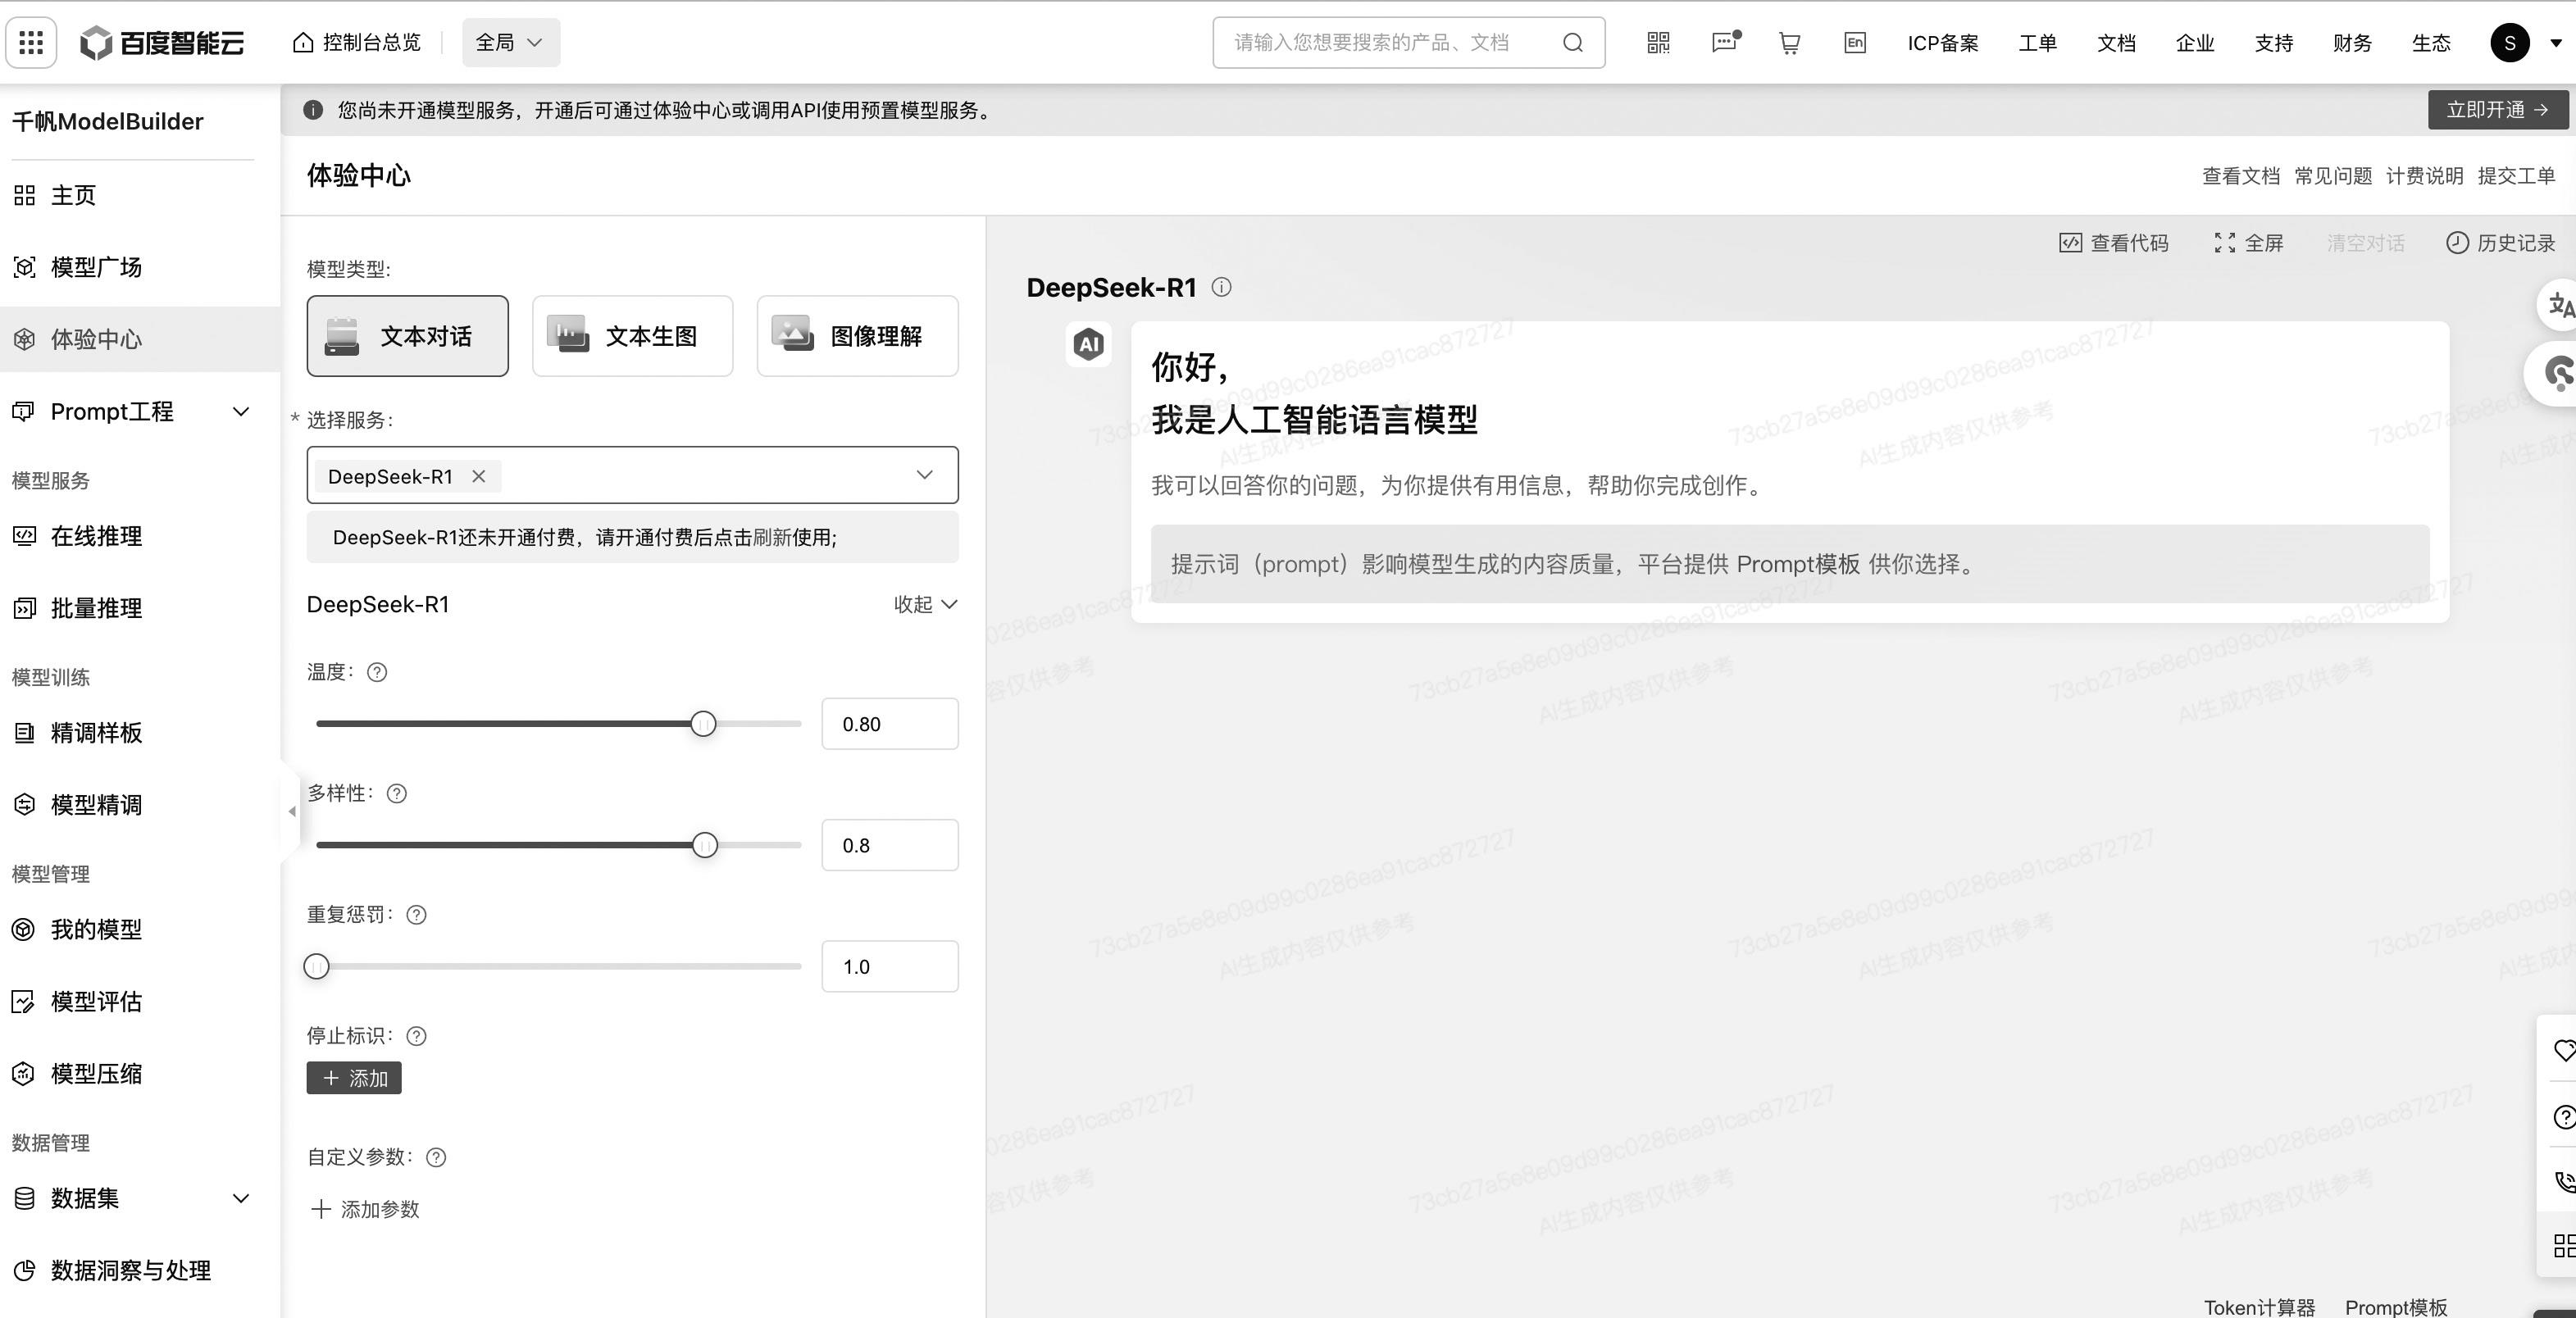The width and height of the screenshot is (2576, 1318).
Task: Click the 多样性 slider handle
Action: [x=705, y=845]
